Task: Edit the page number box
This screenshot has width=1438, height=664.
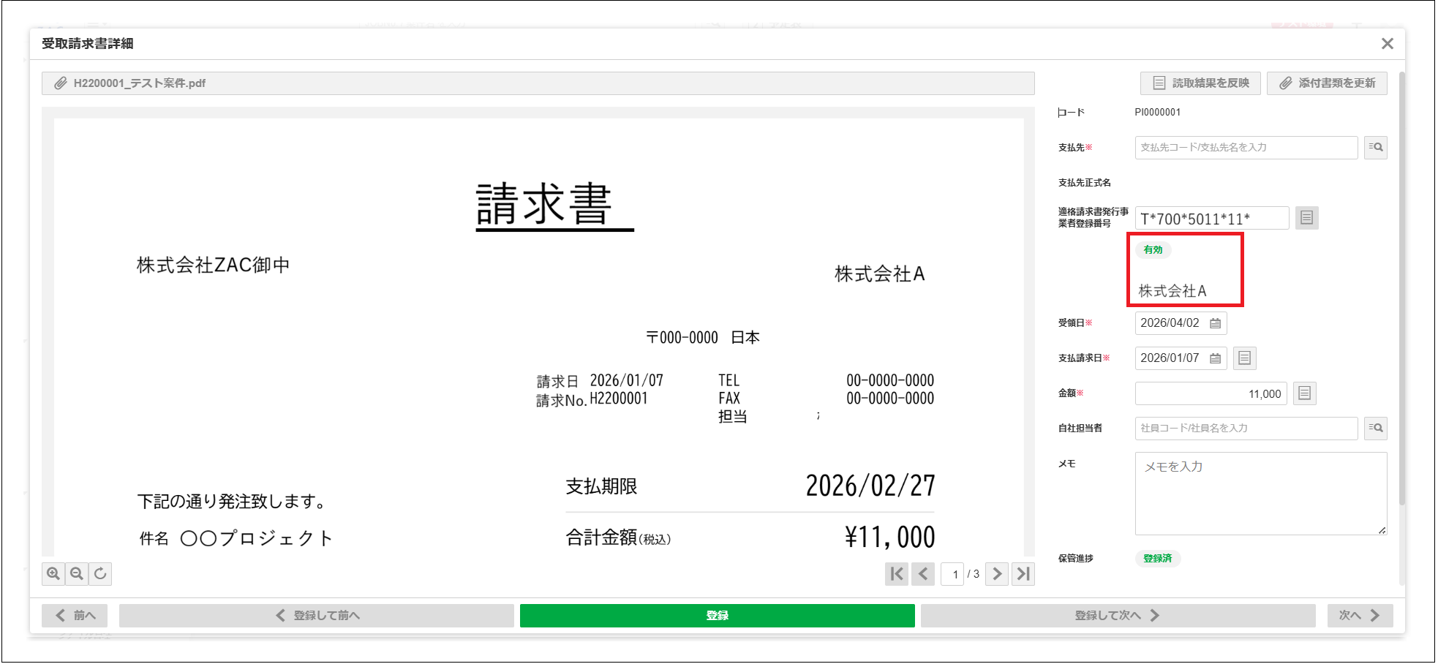Action: coord(952,574)
